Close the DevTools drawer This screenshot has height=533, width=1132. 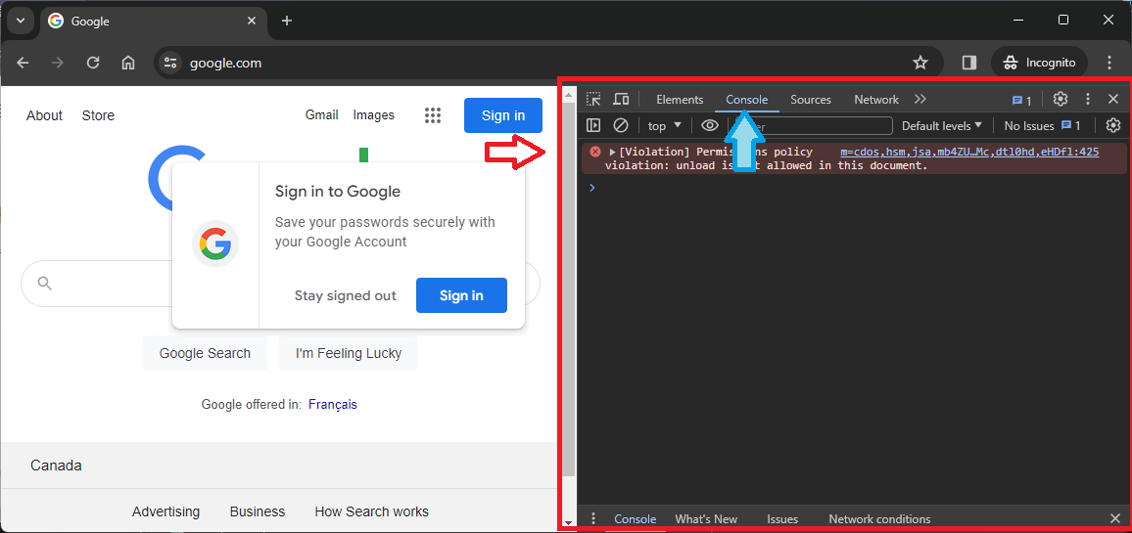point(1114,518)
